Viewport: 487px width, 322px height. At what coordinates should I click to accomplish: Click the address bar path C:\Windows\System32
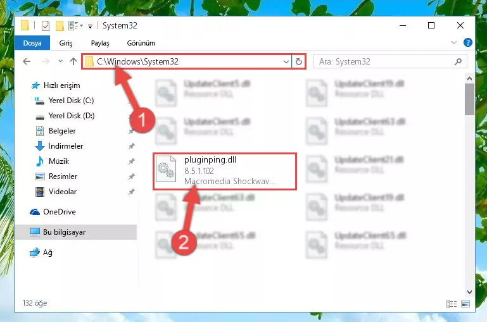[137, 61]
